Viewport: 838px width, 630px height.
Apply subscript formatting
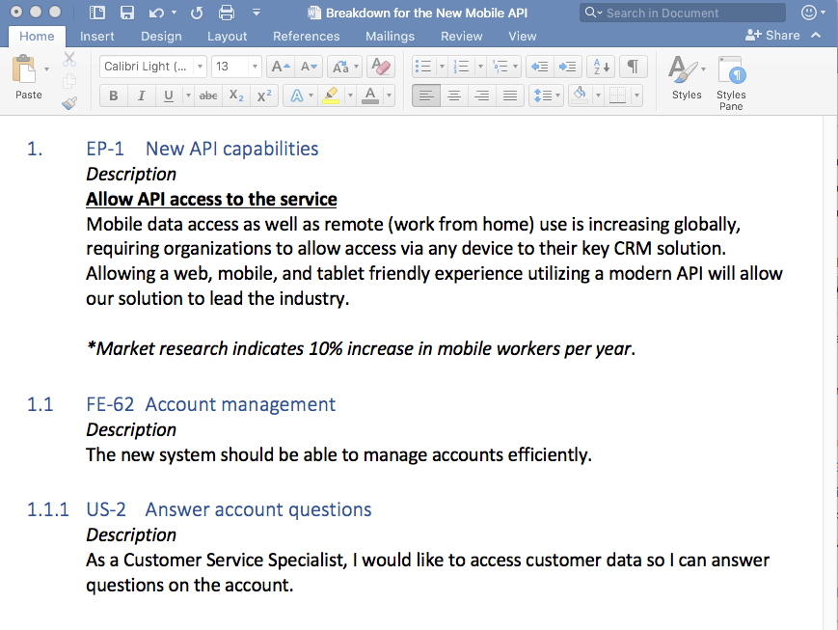[x=235, y=96]
